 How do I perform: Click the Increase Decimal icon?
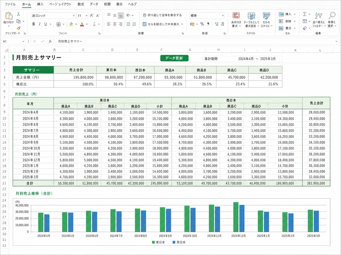coord(217,24)
